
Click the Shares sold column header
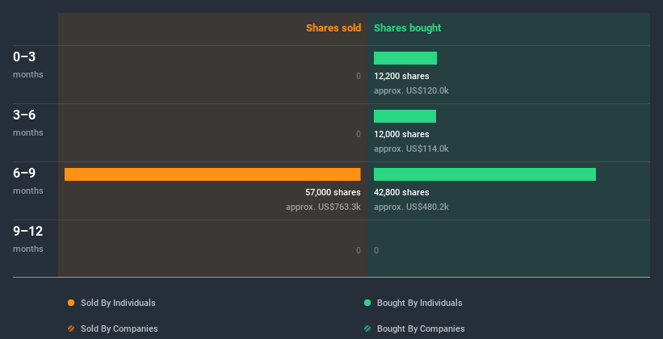click(334, 28)
